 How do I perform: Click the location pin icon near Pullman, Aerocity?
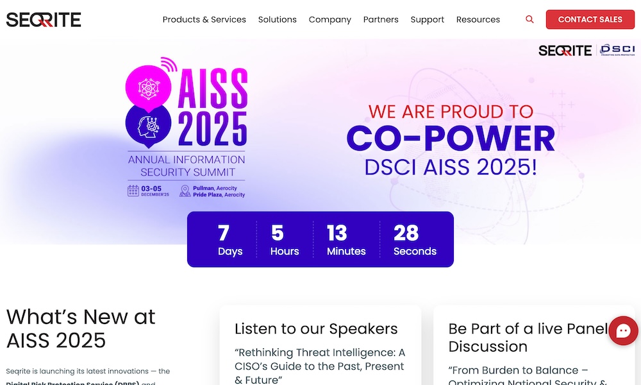tap(185, 191)
